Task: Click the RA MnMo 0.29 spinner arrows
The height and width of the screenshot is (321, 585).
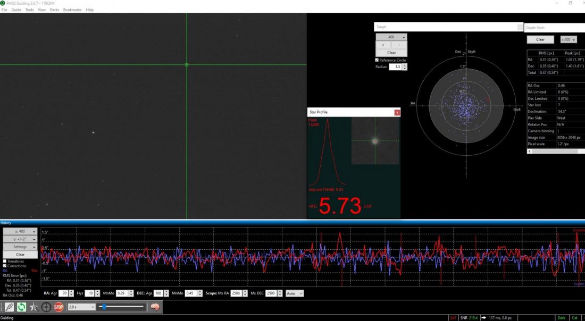Action: [x=131, y=293]
